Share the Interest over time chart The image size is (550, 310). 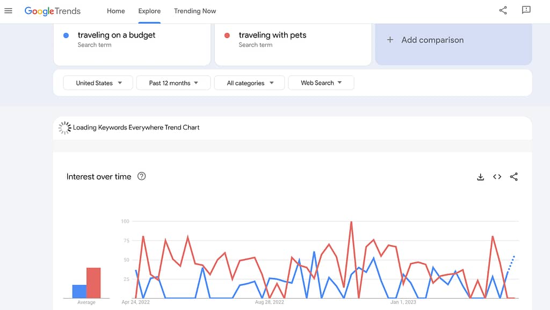coord(514,177)
